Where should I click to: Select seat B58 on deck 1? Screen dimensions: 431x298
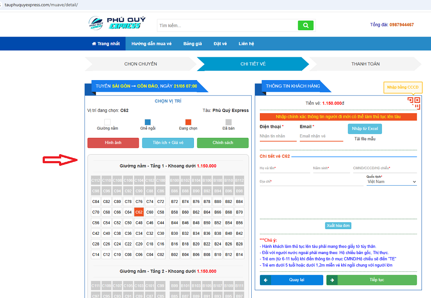click(x=175, y=212)
